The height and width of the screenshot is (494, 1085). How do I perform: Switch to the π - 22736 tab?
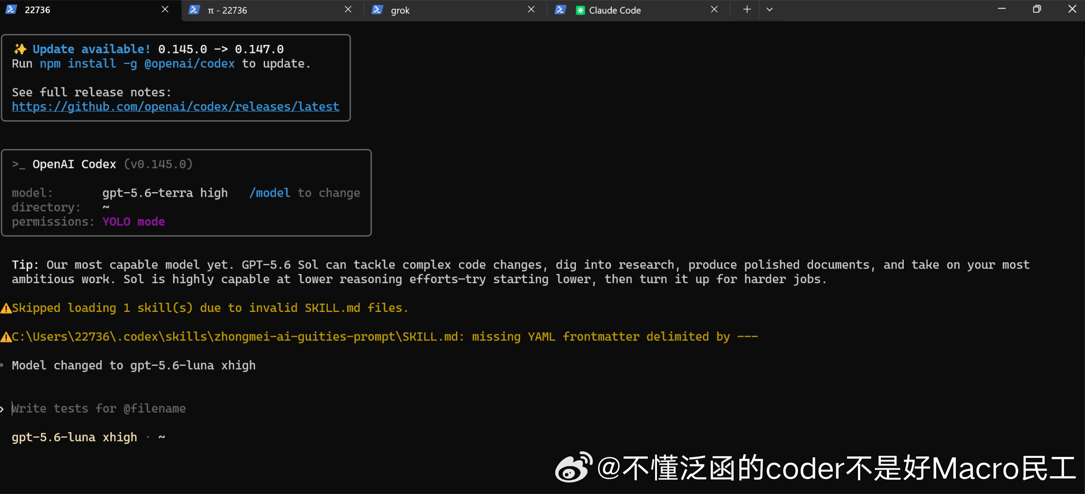(272, 10)
